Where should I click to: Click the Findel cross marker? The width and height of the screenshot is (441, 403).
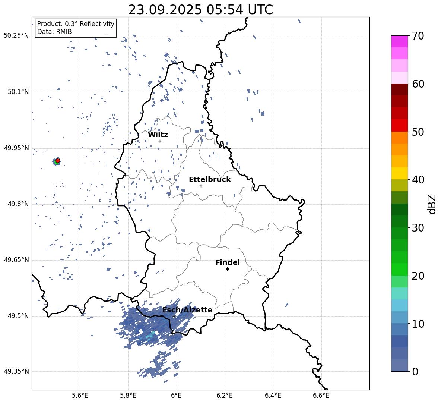tap(227, 269)
